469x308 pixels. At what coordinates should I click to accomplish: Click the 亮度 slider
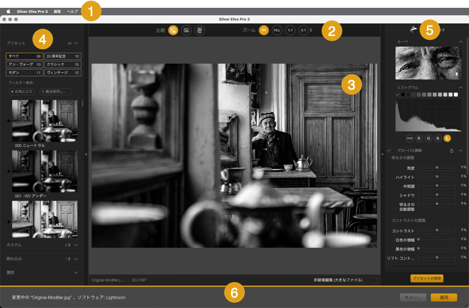click(437, 168)
